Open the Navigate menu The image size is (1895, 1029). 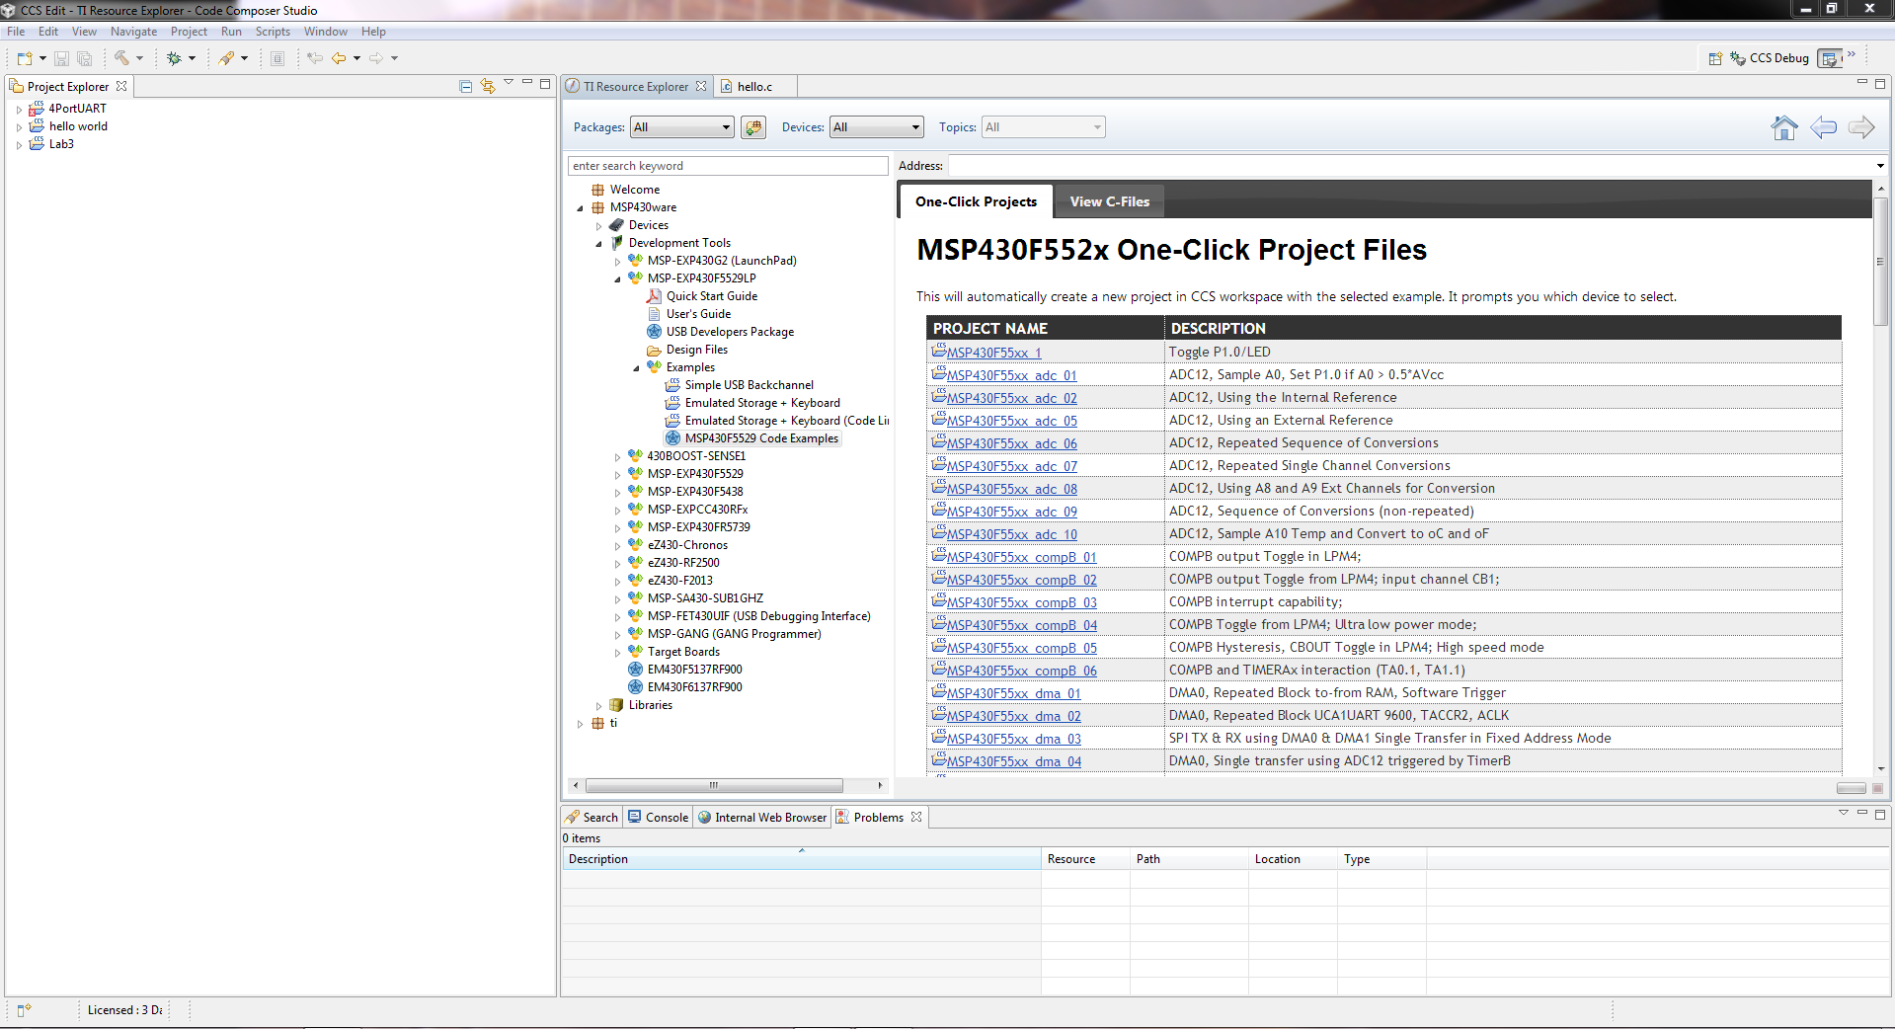(133, 32)
